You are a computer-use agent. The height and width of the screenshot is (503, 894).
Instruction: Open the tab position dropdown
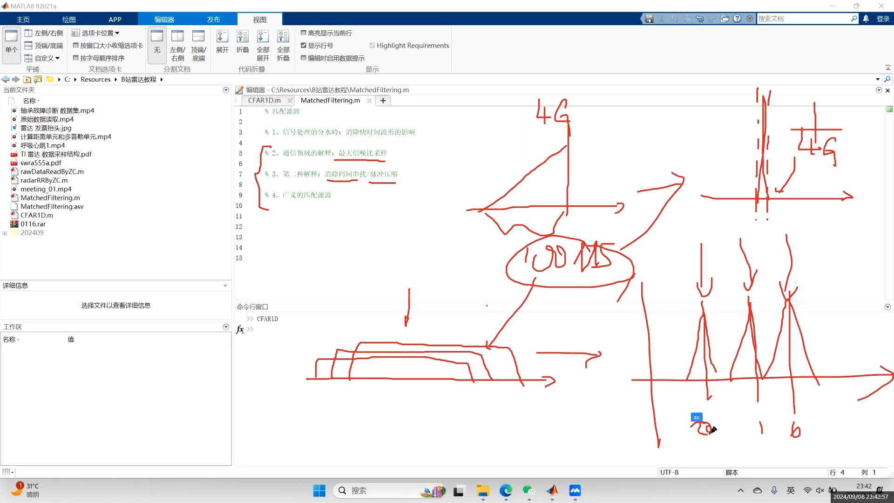(x=96, y=33)
